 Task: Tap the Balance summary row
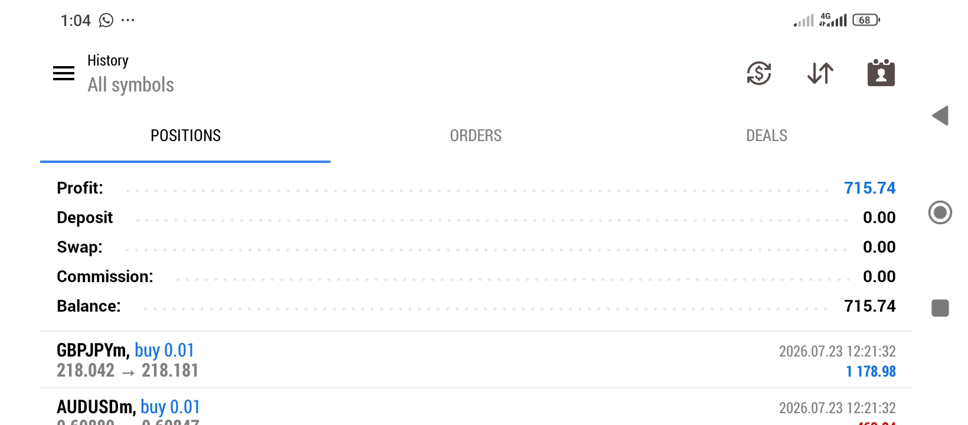point(476,306)
